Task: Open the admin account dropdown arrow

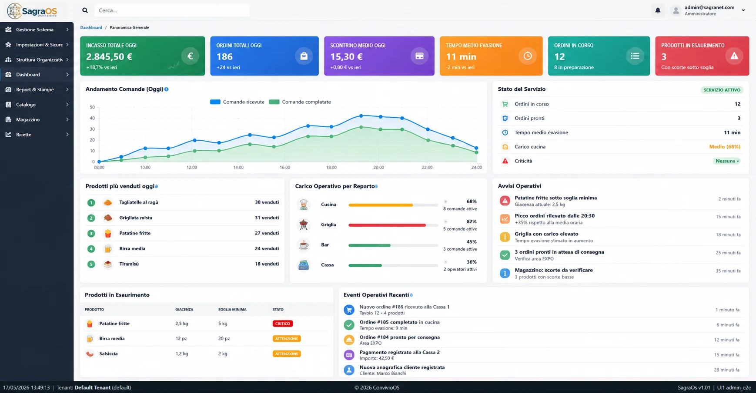Action: 743,10
